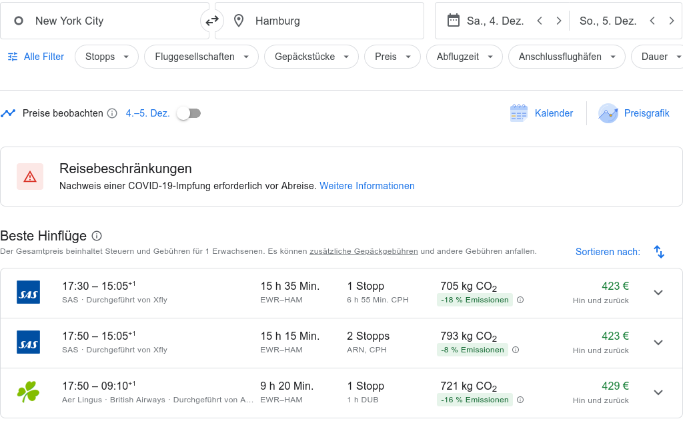Click the zusätzliche Gepäckgebühren link
The image size is (683, 429).
(364, 251)
